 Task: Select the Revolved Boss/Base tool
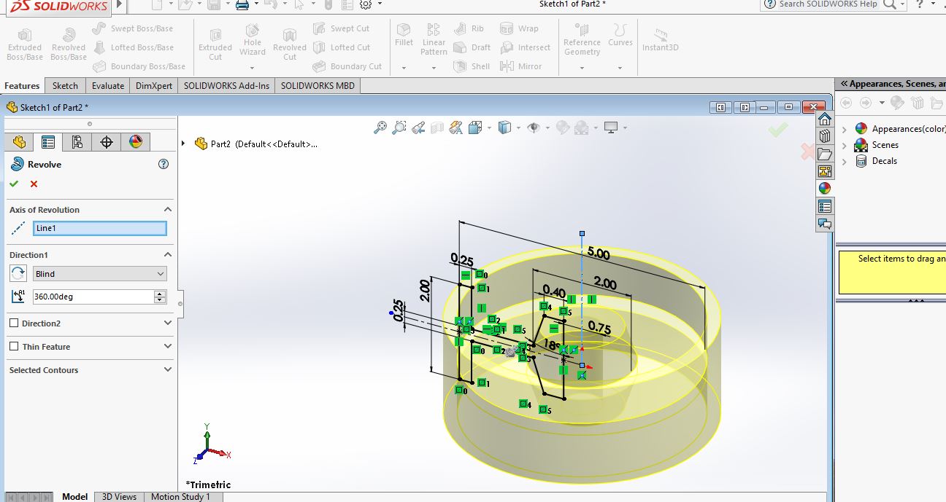[69, 45]
